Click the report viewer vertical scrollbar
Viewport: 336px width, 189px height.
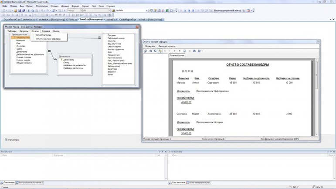[317, 98]
